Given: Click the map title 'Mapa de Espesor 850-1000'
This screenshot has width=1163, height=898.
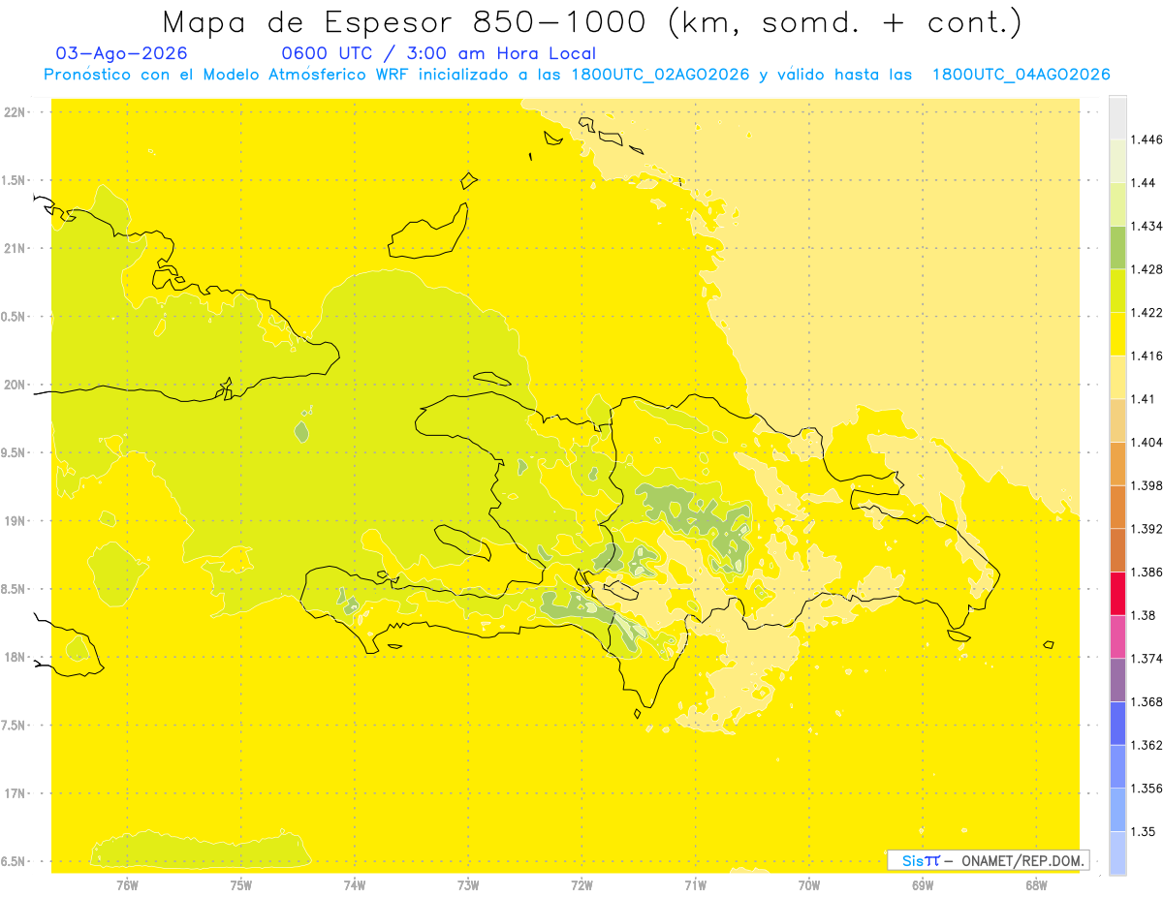Looking at the screenshot, I should pos(410,22).
